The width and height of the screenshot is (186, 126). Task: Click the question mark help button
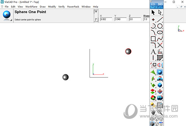tap(96, 19)
